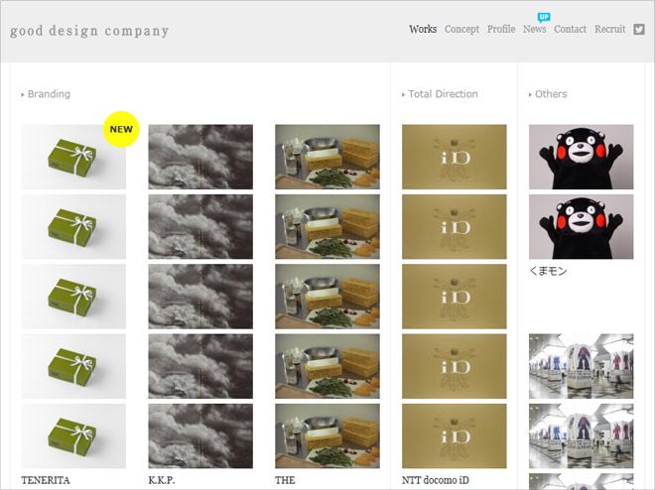
Task: Open the Kumamon thumbnail above くまモン label
Action: click(581, 226)
